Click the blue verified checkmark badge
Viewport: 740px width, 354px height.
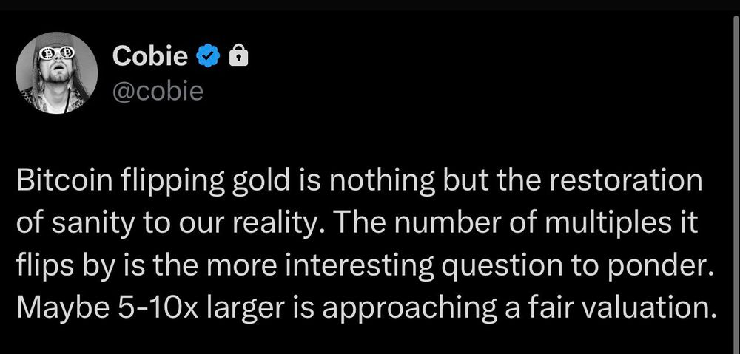[208, 57]
